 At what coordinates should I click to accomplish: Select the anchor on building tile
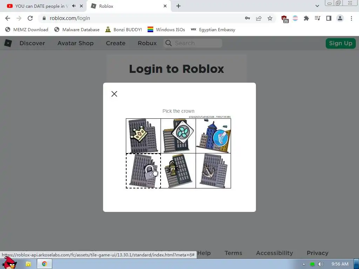[x=214, y=171]
